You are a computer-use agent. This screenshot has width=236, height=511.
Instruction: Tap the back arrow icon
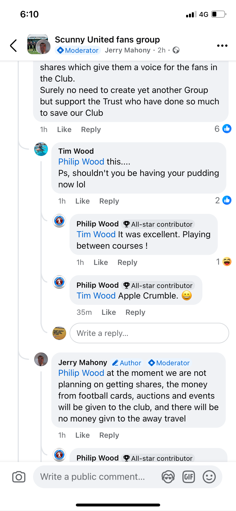(13, 46)
